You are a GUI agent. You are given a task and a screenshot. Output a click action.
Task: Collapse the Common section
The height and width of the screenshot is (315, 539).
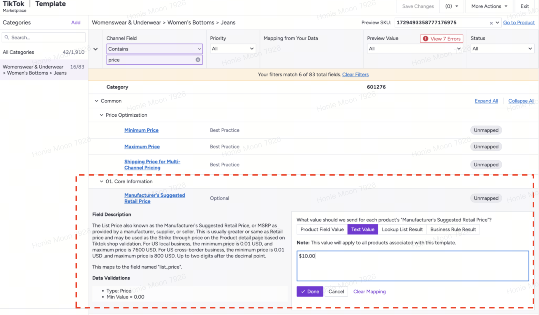click(x=96, y=101)
